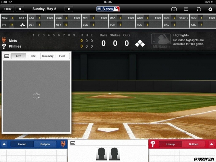Open the settings gear icon
This screenshot has height=162, width=216.
(210, 9)
